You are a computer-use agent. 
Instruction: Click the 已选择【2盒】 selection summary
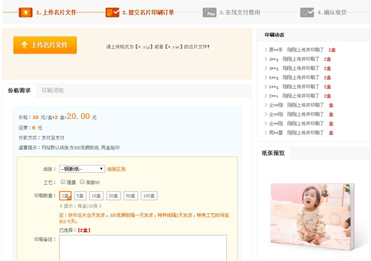[75, 230]
